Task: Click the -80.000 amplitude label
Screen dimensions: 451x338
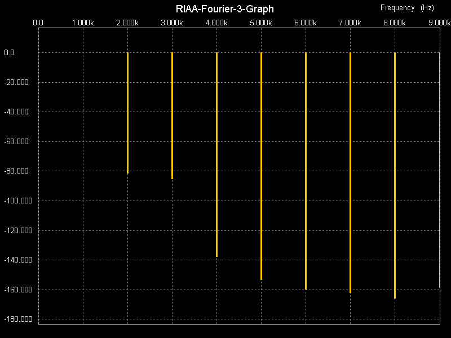Action: tap(16, 171)
